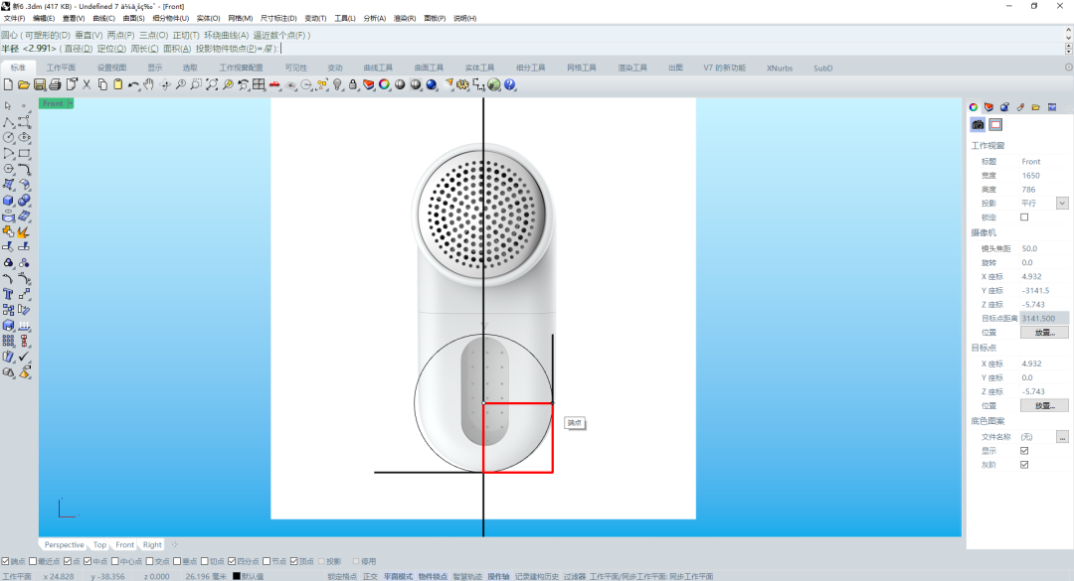Click the Save file icon
The image size is (1074, 581).
click(40, 85)
